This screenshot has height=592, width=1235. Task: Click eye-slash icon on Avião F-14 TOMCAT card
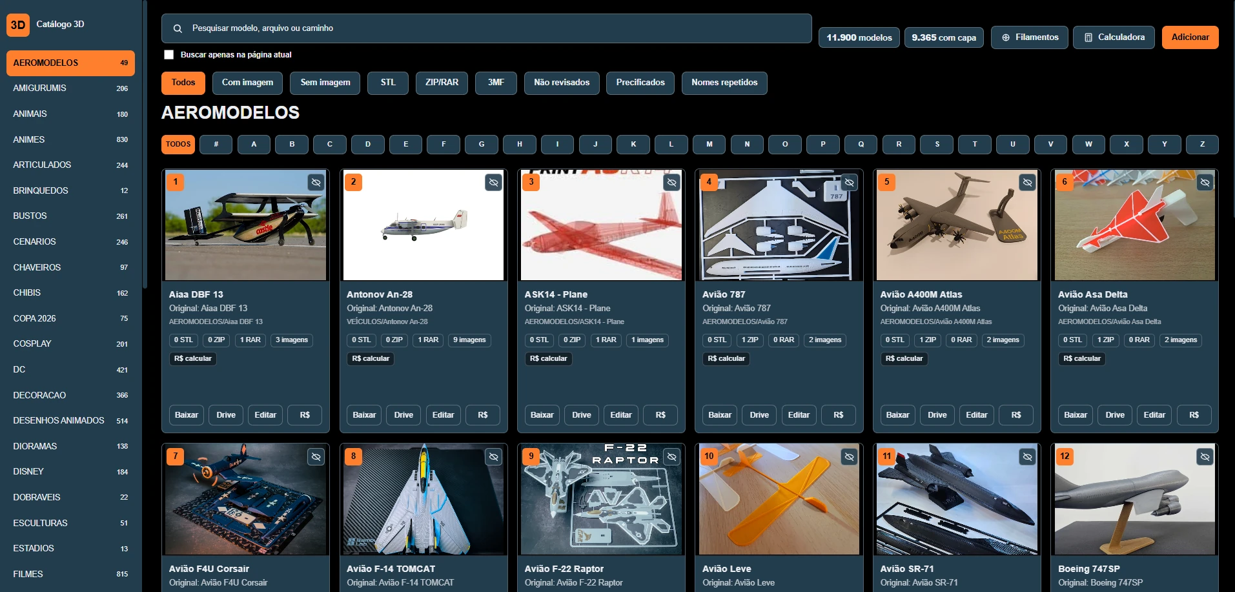click(x=493, y=457)
